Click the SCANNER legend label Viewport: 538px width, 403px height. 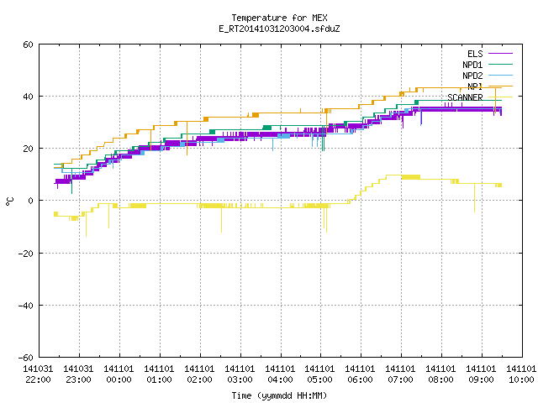[465, 97]
